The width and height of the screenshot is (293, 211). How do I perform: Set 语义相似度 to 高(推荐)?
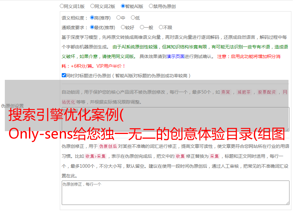click(x=92, y=18)
